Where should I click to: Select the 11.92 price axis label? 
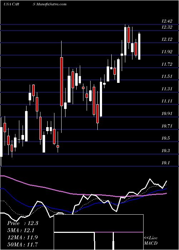coord(167,52)
